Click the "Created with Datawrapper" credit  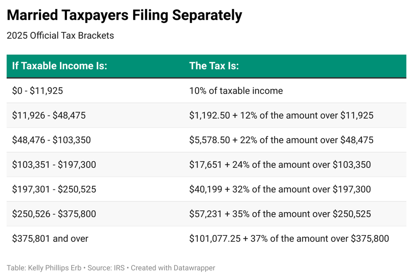coord(173,268)
